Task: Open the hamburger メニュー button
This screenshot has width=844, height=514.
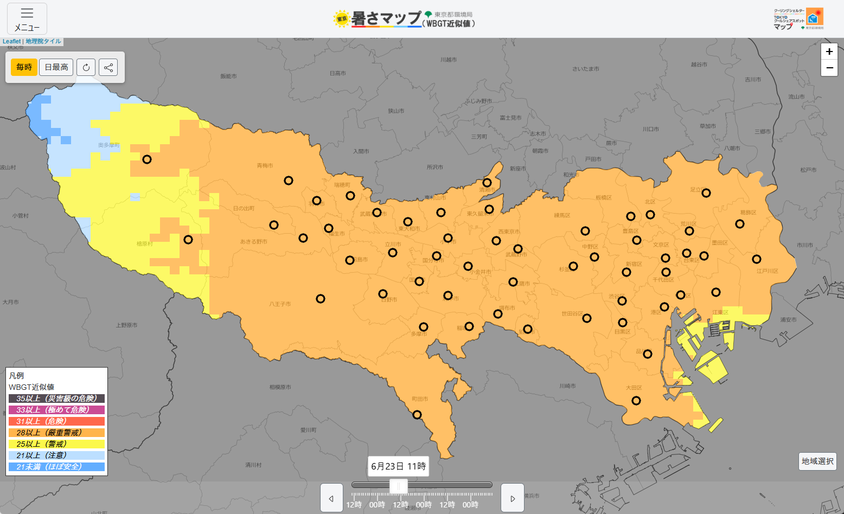Action: tap(27, 19)
